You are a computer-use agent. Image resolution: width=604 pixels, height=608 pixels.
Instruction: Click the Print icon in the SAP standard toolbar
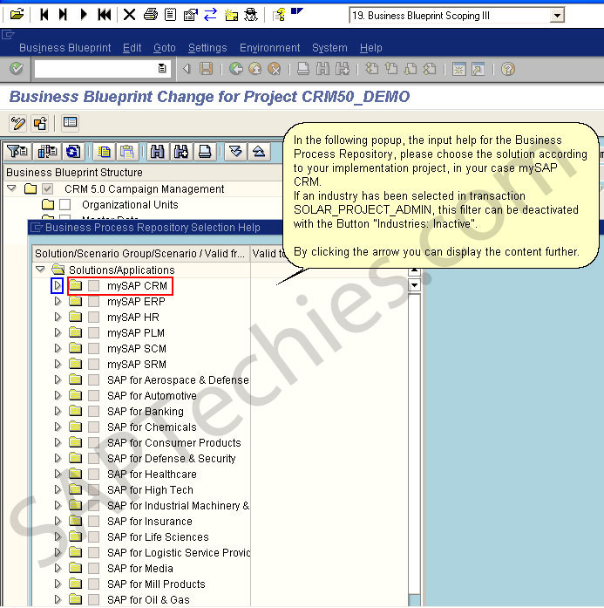click(x=303, y=69)
